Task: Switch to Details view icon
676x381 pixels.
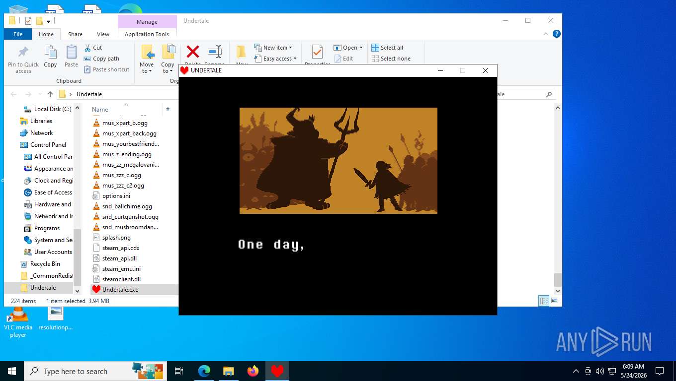Action: tap(544, 301)
